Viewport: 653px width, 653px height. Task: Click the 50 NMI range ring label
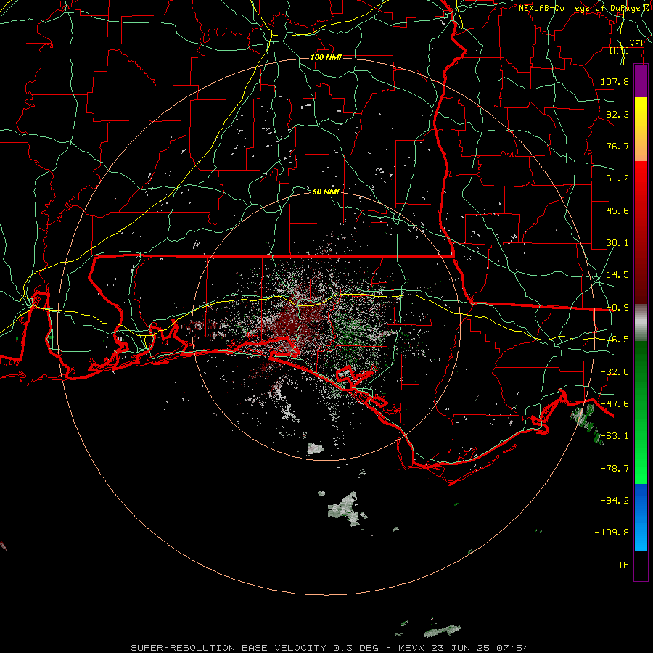(326, 192)
